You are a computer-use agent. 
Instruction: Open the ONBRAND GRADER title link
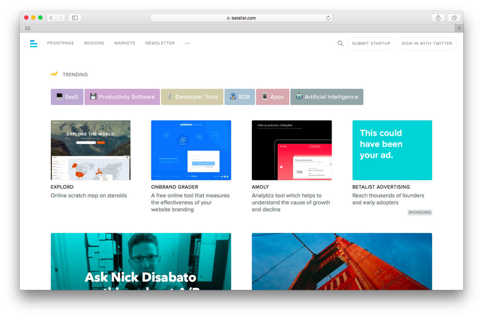pos(175,187)
